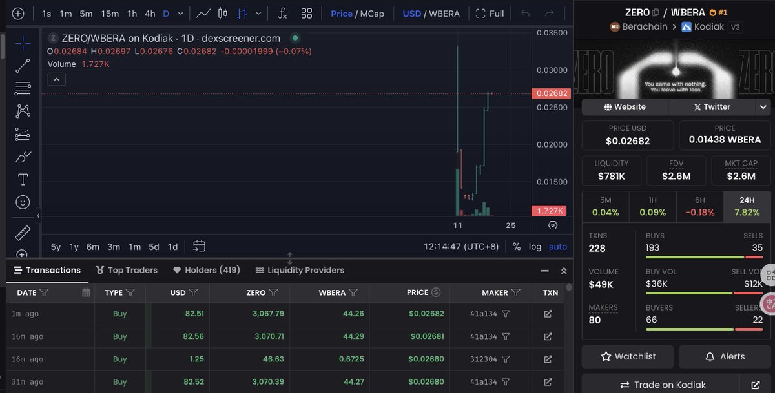Switch chart to candlestick style
The image size is (775, 393).
[223, 14]
